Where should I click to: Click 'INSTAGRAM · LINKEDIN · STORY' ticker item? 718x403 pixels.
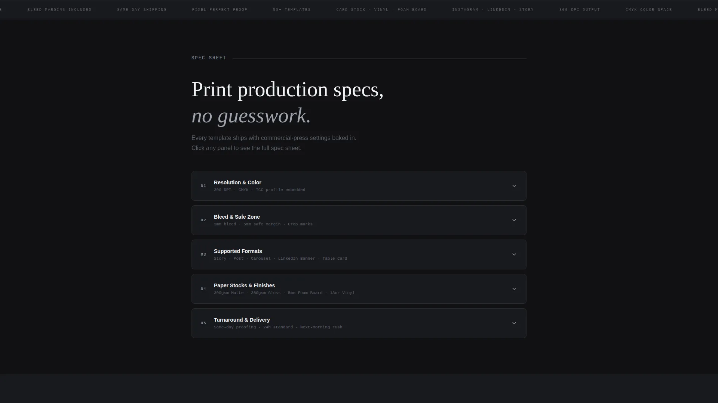tap(493, 10)
